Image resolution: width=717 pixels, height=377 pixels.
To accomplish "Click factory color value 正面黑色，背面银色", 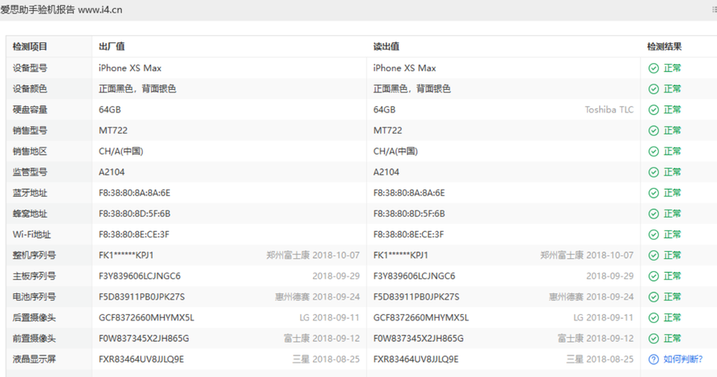I will [x=137, y=88].
